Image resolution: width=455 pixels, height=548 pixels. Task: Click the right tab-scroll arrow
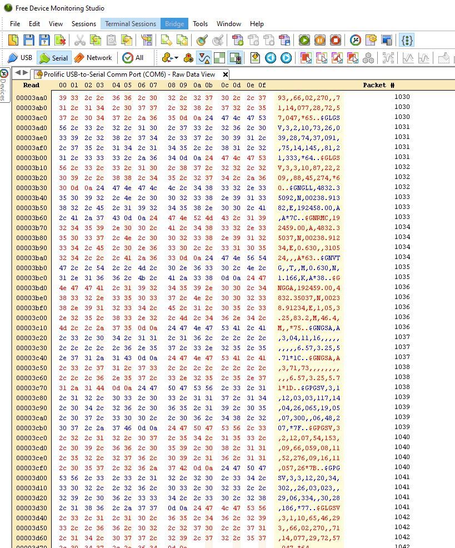25,73
